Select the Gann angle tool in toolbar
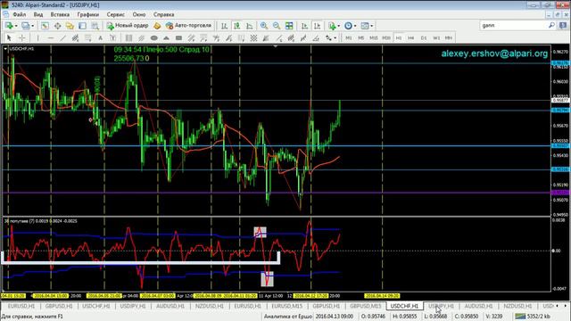Viewport: 571px width, 321px height. coord(316,37)
